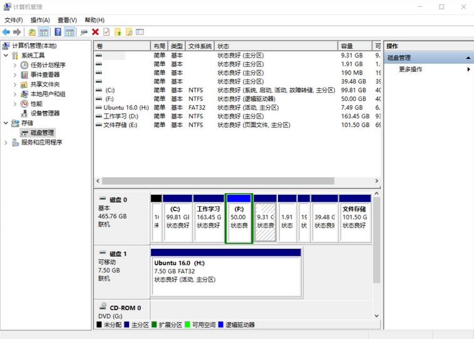Image resolution: width=474 pixels, height=339 pixels.
Task: Expand the 事件查看器 tree node
Action: pos(15,75)
